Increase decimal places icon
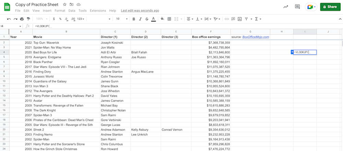The image size is (343, 151). [73, 19]
